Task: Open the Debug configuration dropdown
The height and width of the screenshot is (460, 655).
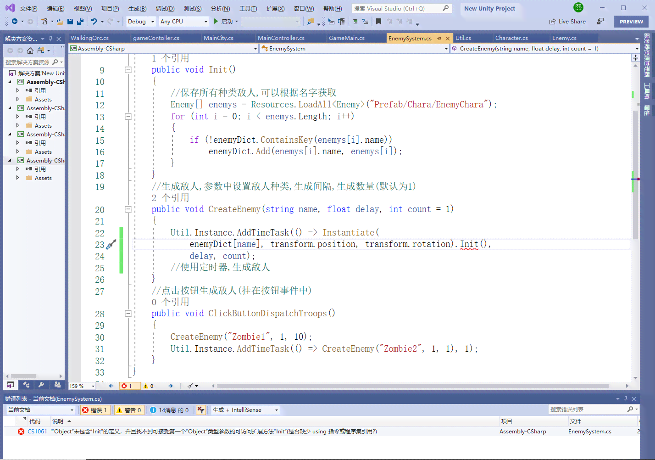Action: pos(141,21)
